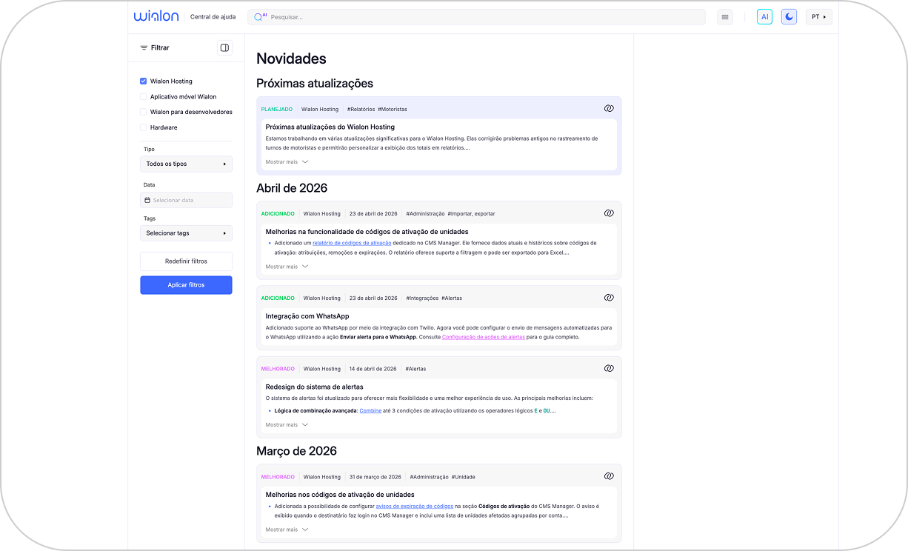Select the #Motoristas tag
The height and width of the screenshot is (551, 908).
(393, 110)
